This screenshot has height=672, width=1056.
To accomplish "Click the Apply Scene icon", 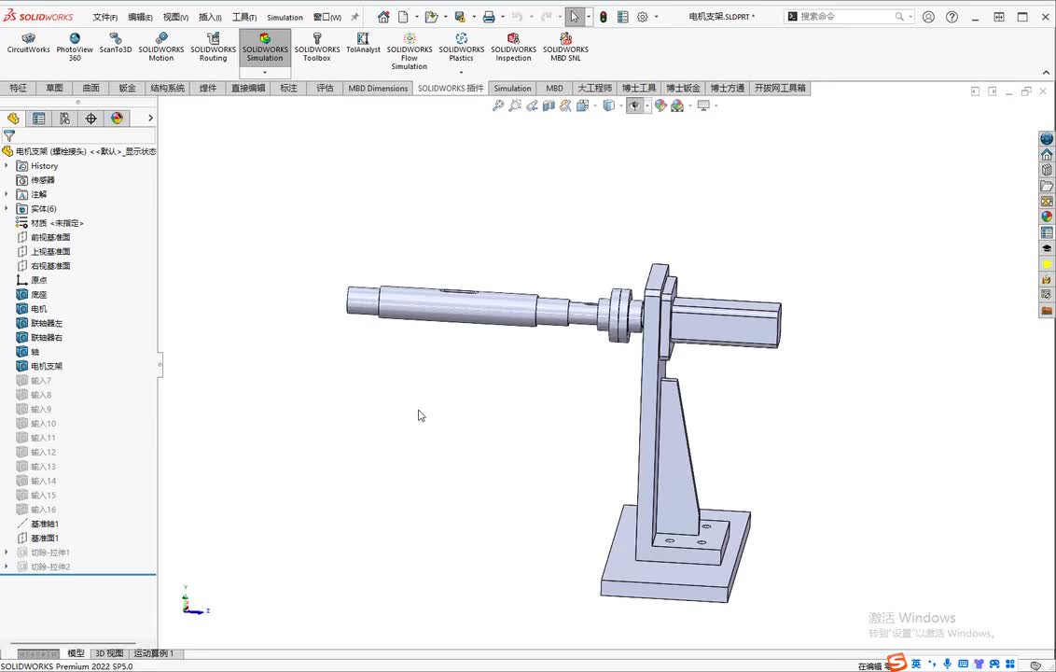I will (x=677, y=105).
